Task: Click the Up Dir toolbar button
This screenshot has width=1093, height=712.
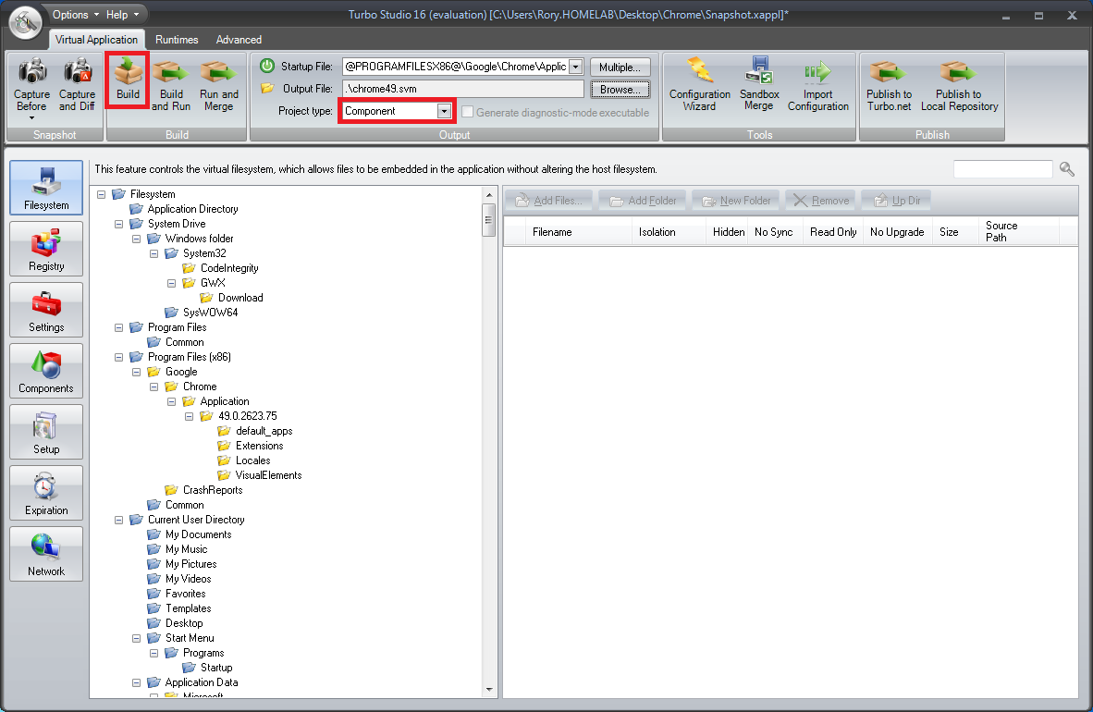Action: 897,201
